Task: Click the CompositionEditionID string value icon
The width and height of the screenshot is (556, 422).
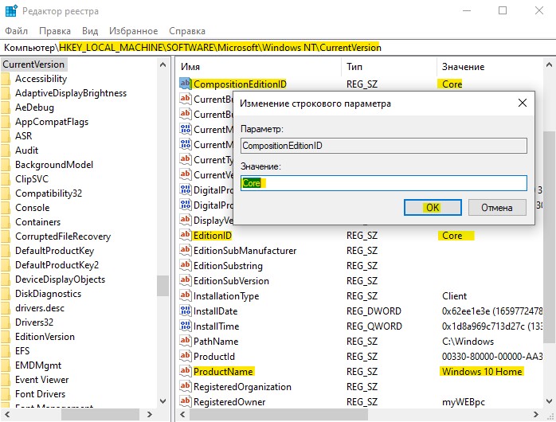Action: pos(186,84)
